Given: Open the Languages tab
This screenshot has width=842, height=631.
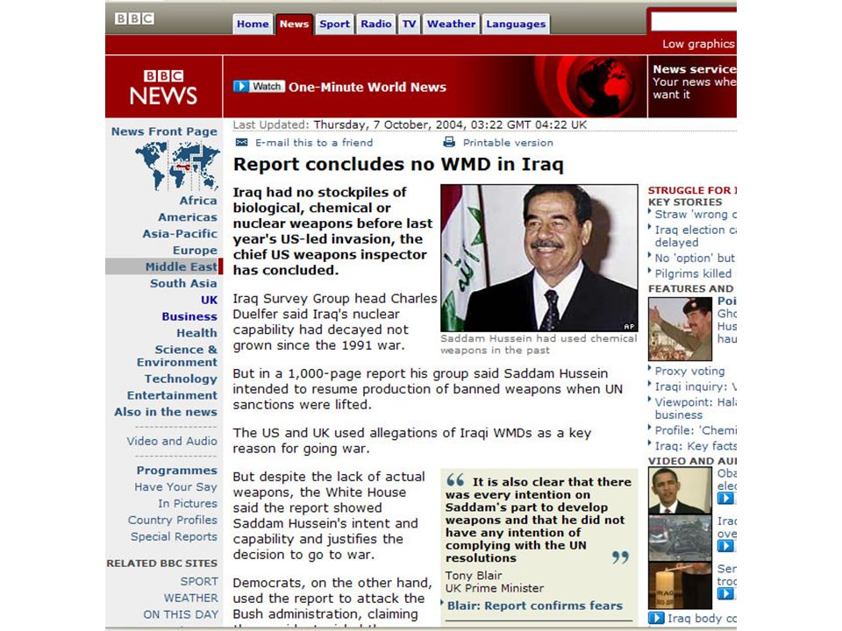Looking at the screenshot, I should [x=516, y=25].
